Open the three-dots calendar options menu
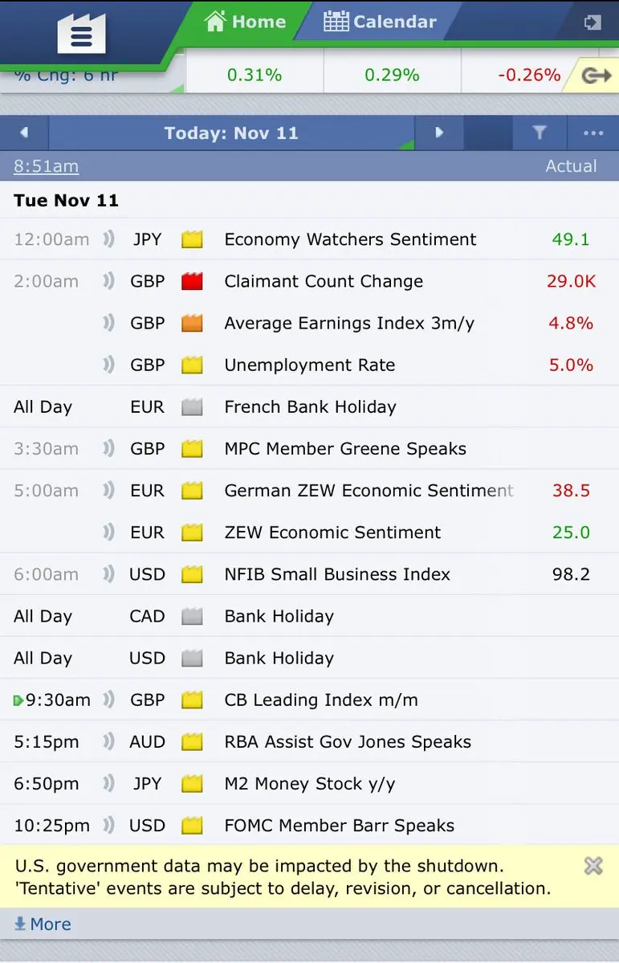Screen dimensions: 619x963 [x=593, y=133]
